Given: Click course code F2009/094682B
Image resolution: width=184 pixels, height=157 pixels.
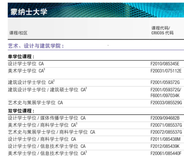Looking at the screenshot, I should coord(165,118).
